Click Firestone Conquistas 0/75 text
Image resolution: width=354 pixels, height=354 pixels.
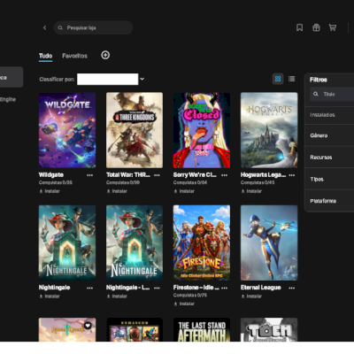[190, 296]
